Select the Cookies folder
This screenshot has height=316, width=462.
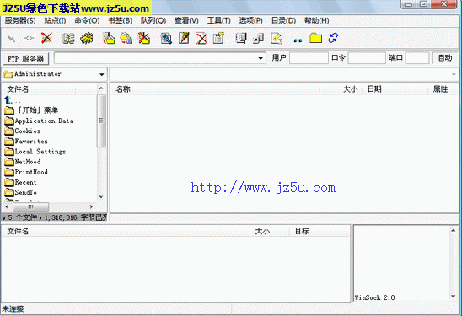click(x=23, y=131)
